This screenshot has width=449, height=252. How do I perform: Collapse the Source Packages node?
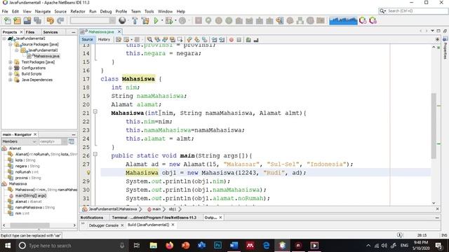(x=11, y=44)
